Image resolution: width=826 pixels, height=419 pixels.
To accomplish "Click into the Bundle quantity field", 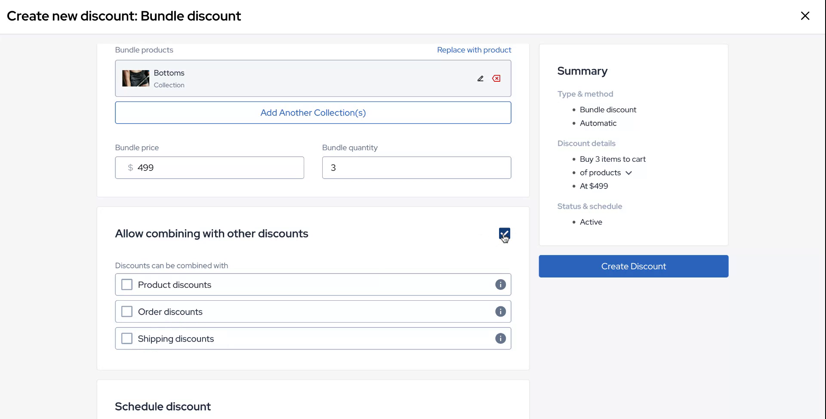I will (x=416, y=168).
